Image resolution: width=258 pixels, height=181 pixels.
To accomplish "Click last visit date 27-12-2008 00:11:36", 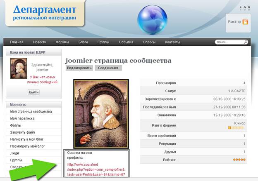I will (x=229, y=107).
